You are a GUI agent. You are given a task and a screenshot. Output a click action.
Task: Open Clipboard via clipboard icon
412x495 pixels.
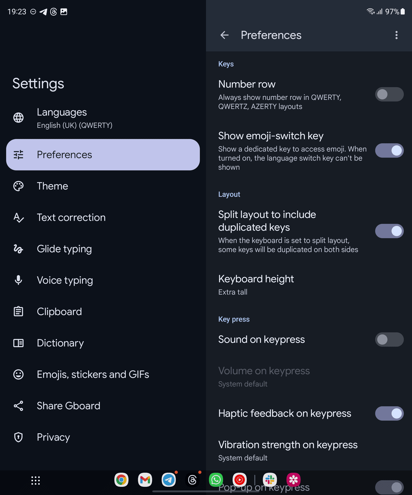(x=18, y=311)
